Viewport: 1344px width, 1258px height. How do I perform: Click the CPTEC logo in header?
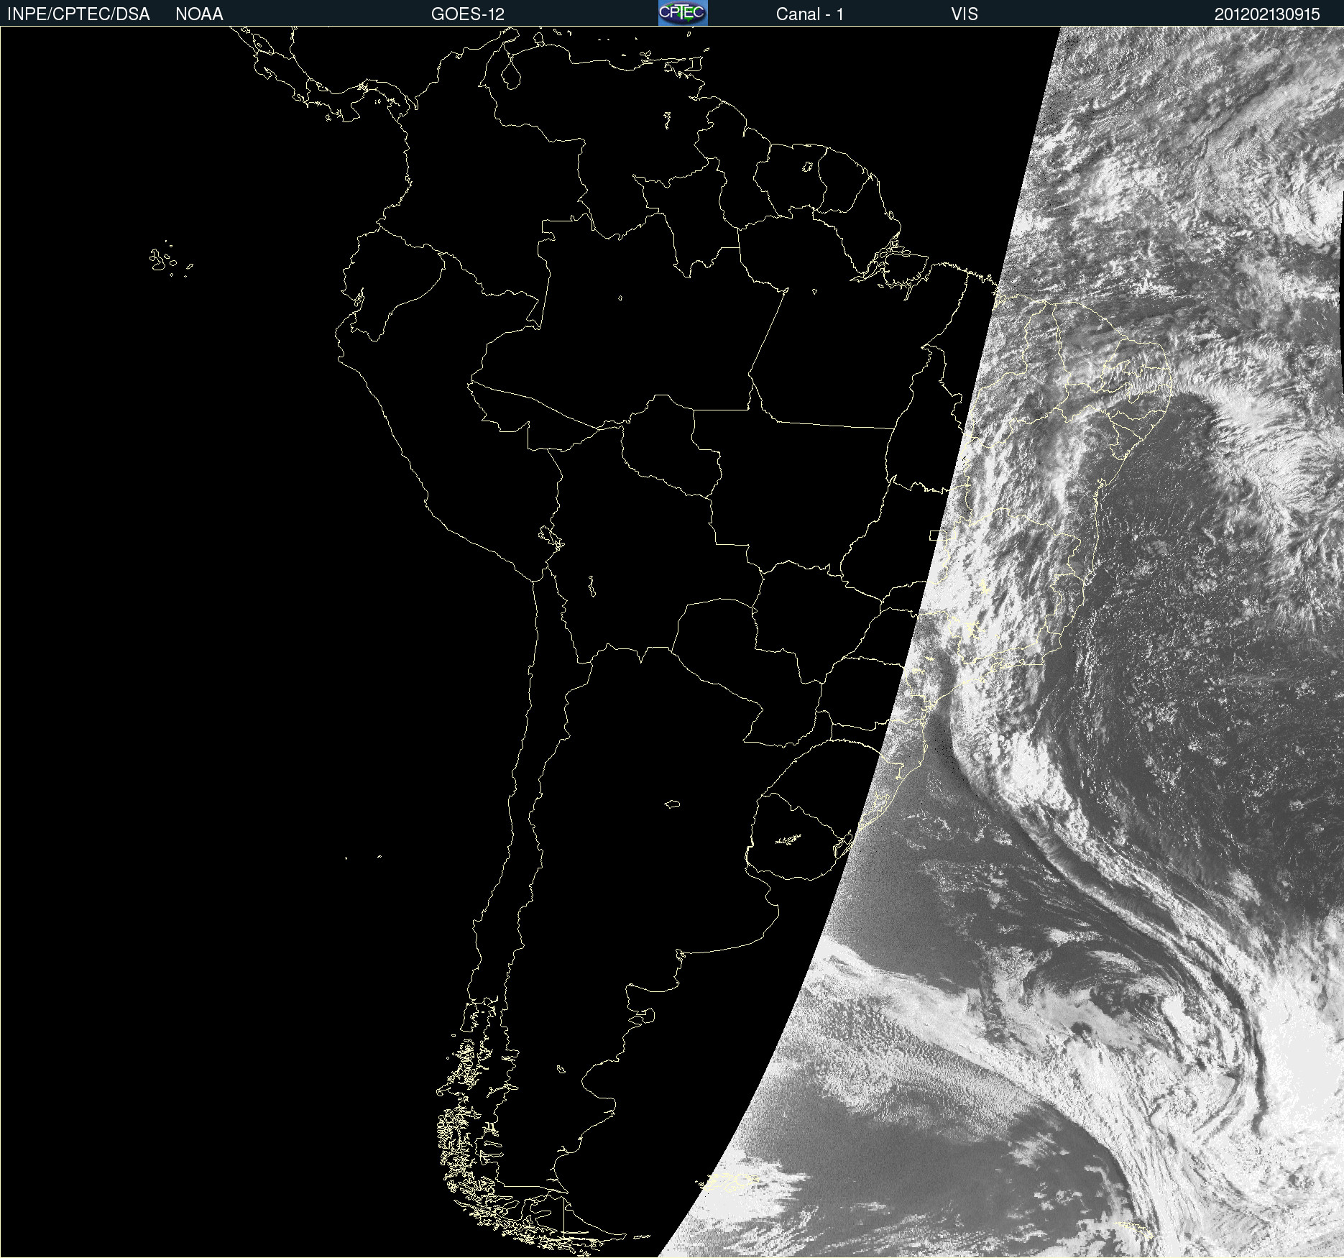pos(683,13)
